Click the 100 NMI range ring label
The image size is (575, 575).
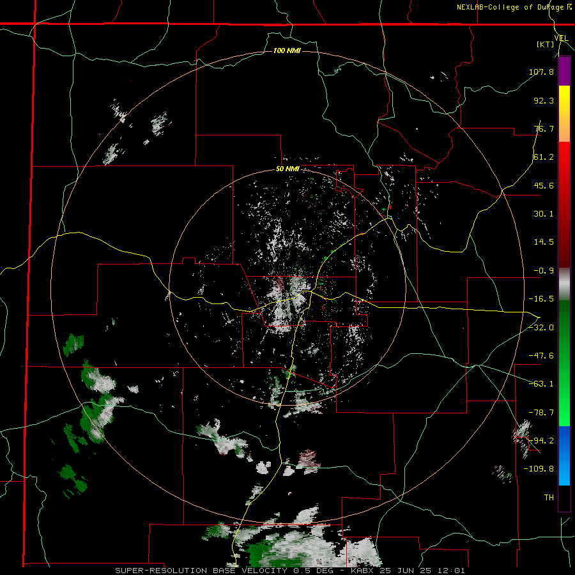pos(287,50)
